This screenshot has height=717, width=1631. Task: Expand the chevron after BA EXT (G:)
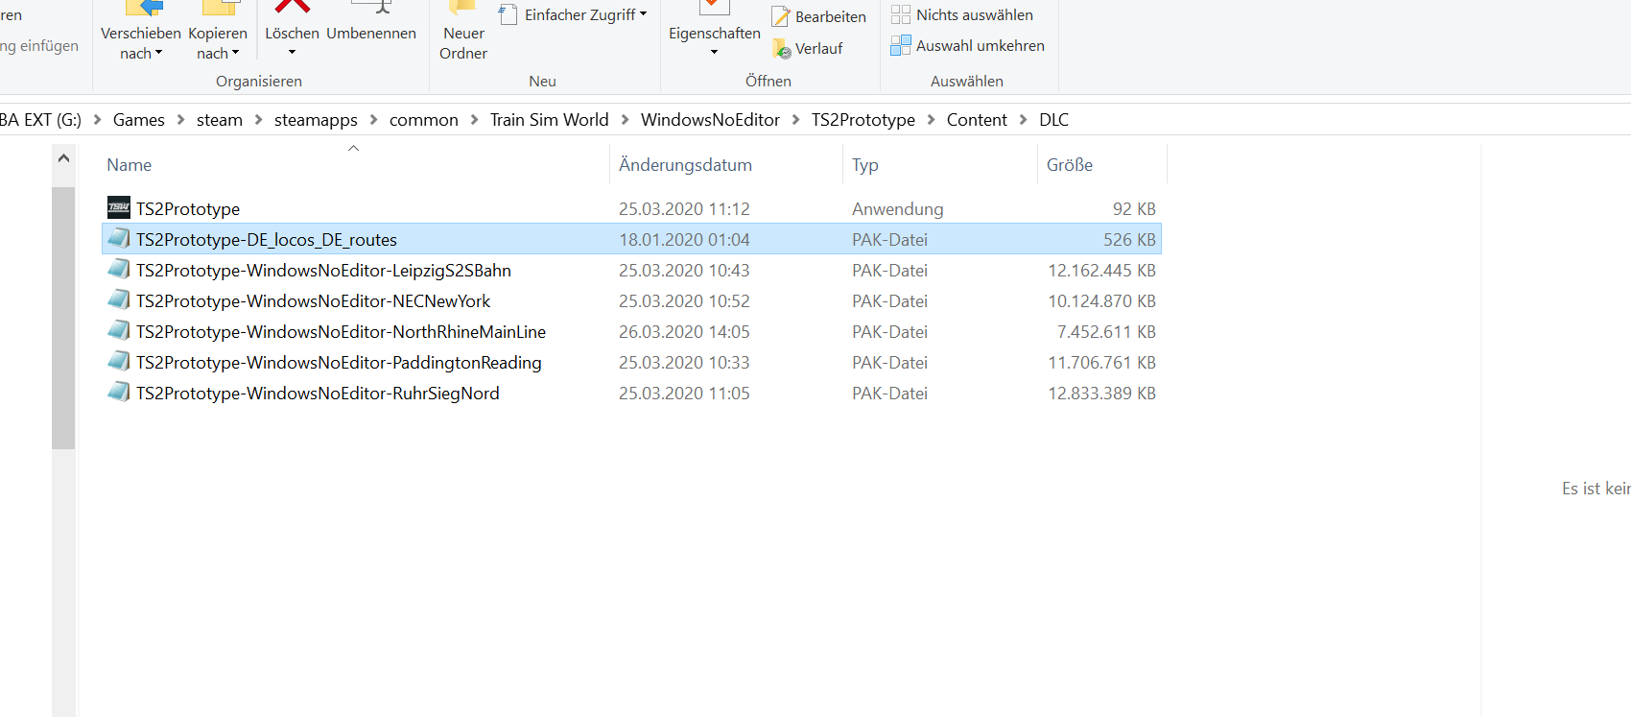pos(97,120)
